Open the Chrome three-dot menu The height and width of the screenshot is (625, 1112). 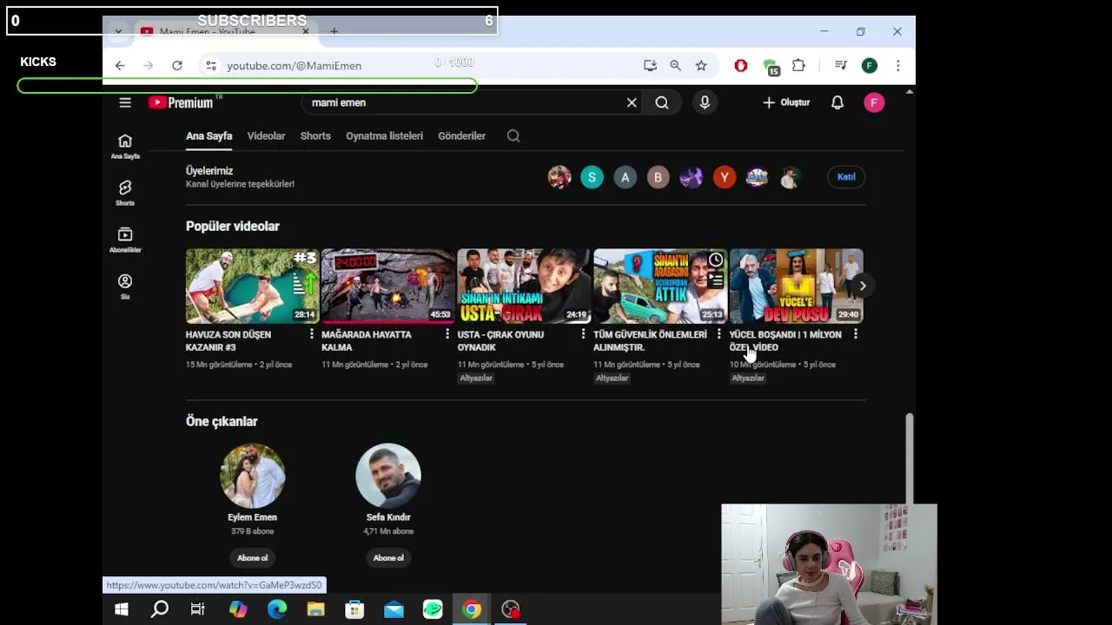point(898,65)
